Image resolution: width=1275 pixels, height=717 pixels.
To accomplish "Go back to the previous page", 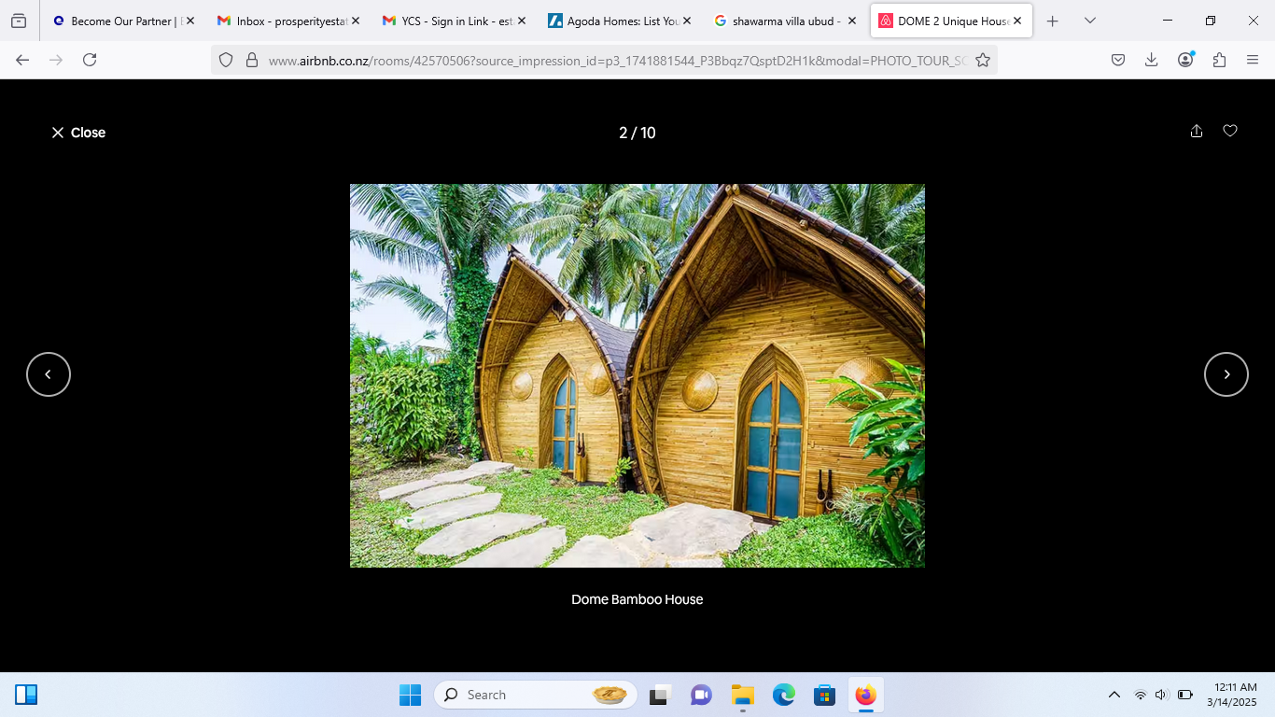I will (x=22, y=60).
